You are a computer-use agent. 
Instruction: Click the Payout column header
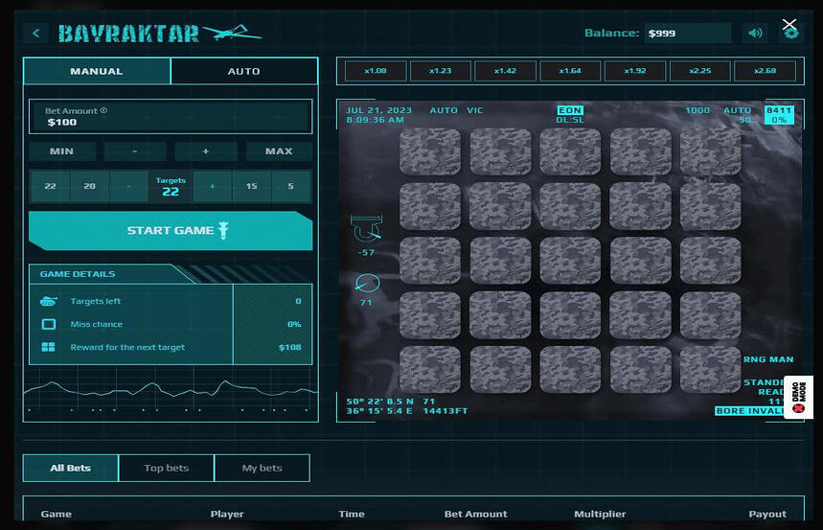(x=767, y=514)
